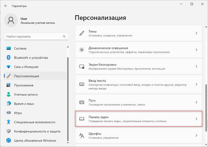Click 'Установка, создание, управление' description

pyautogui.click(x=110, y=36)
